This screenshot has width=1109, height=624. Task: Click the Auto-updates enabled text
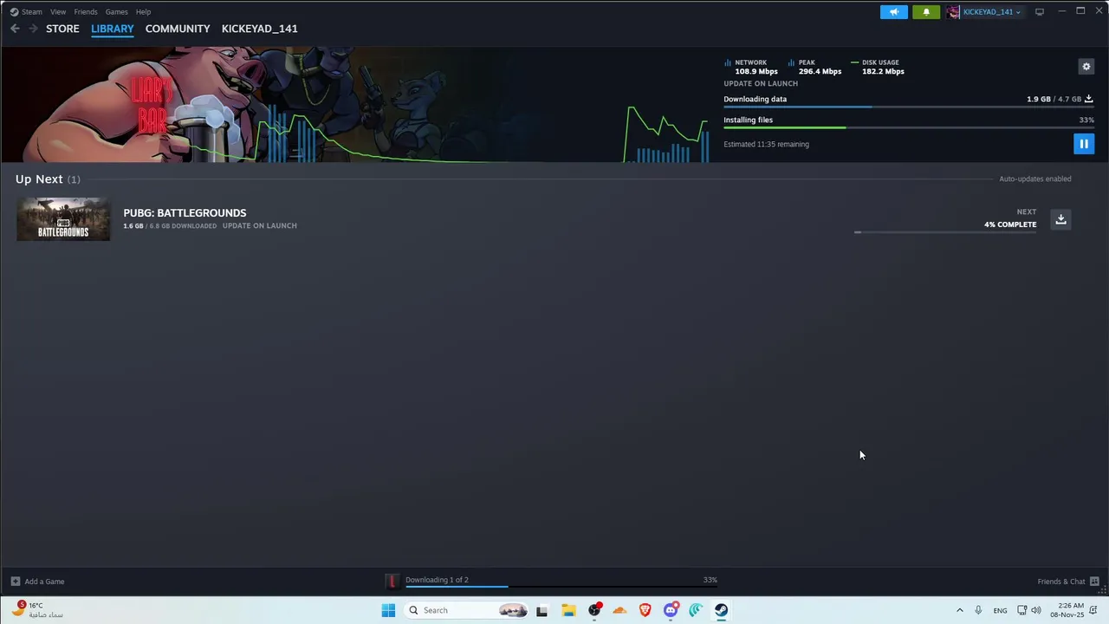pos(1035,179)
